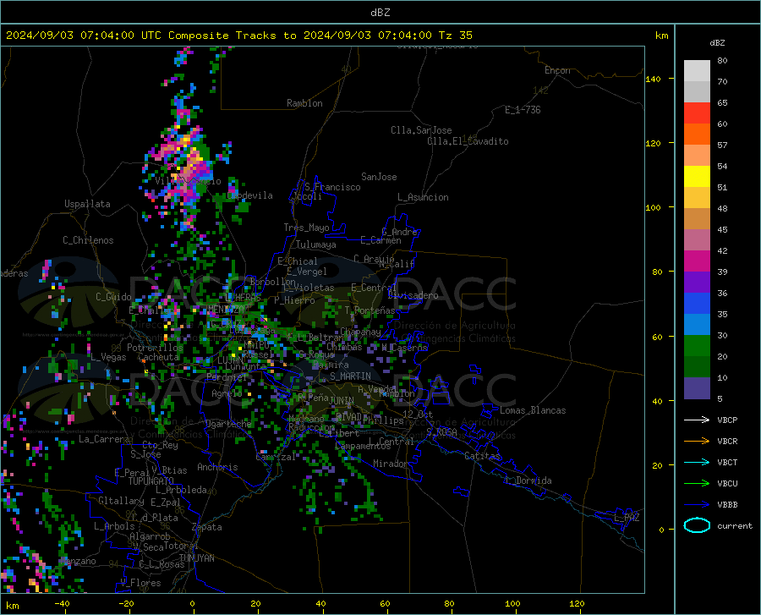Click the white VBCP arrow icon
This screenshot has height=615, width=761.
point(697,420)
